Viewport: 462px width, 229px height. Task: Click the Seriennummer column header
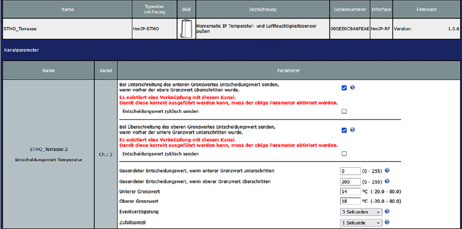pyautogui.click(x=349, y=10)
